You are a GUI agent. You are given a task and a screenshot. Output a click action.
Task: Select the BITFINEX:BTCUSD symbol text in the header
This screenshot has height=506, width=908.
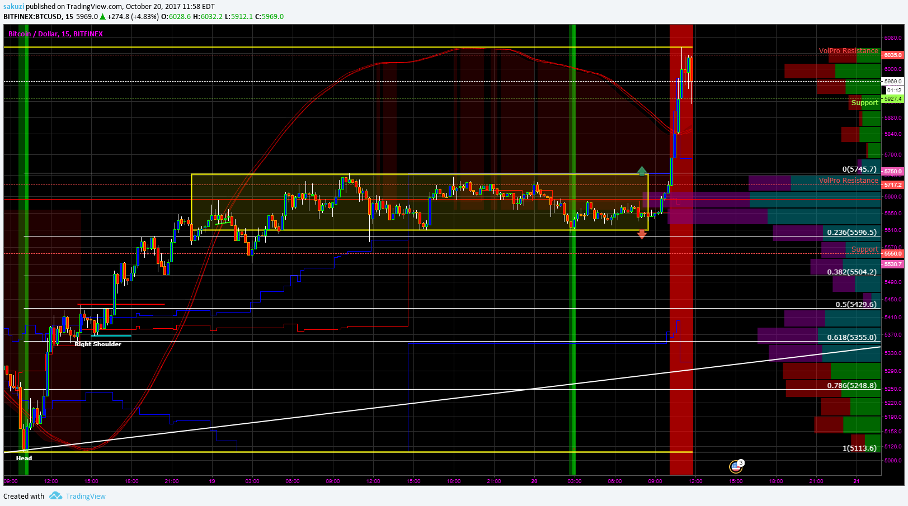coord(32,17)
